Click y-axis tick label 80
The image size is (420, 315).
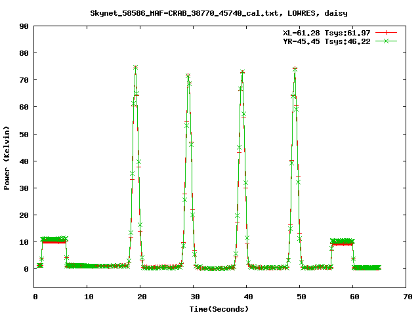pyautogui.click(x=24, y=53)
